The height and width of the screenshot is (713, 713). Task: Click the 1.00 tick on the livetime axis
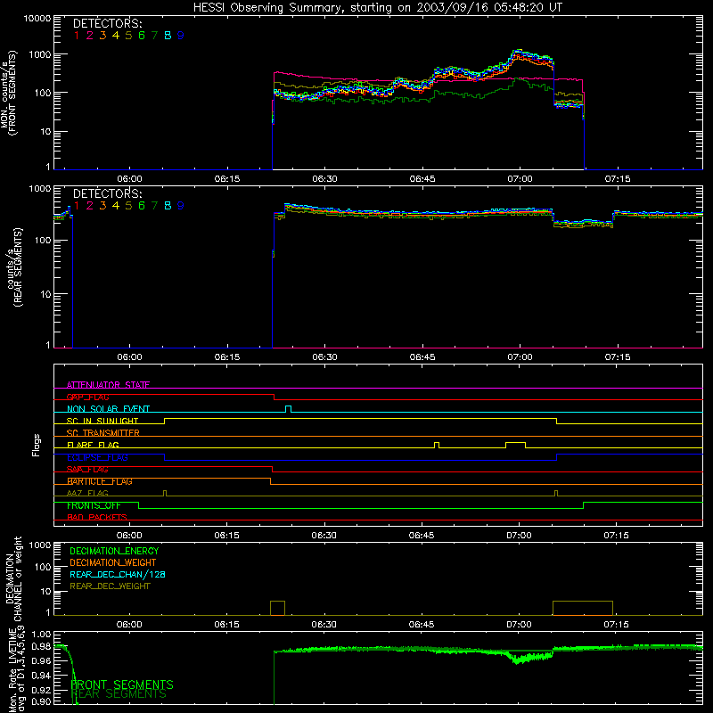point(41,634)
